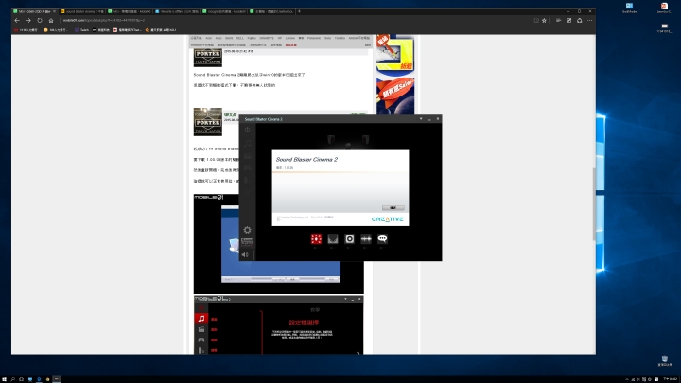Go forward in the browser
Screen dimensions: 681x383
coord(28,21)
